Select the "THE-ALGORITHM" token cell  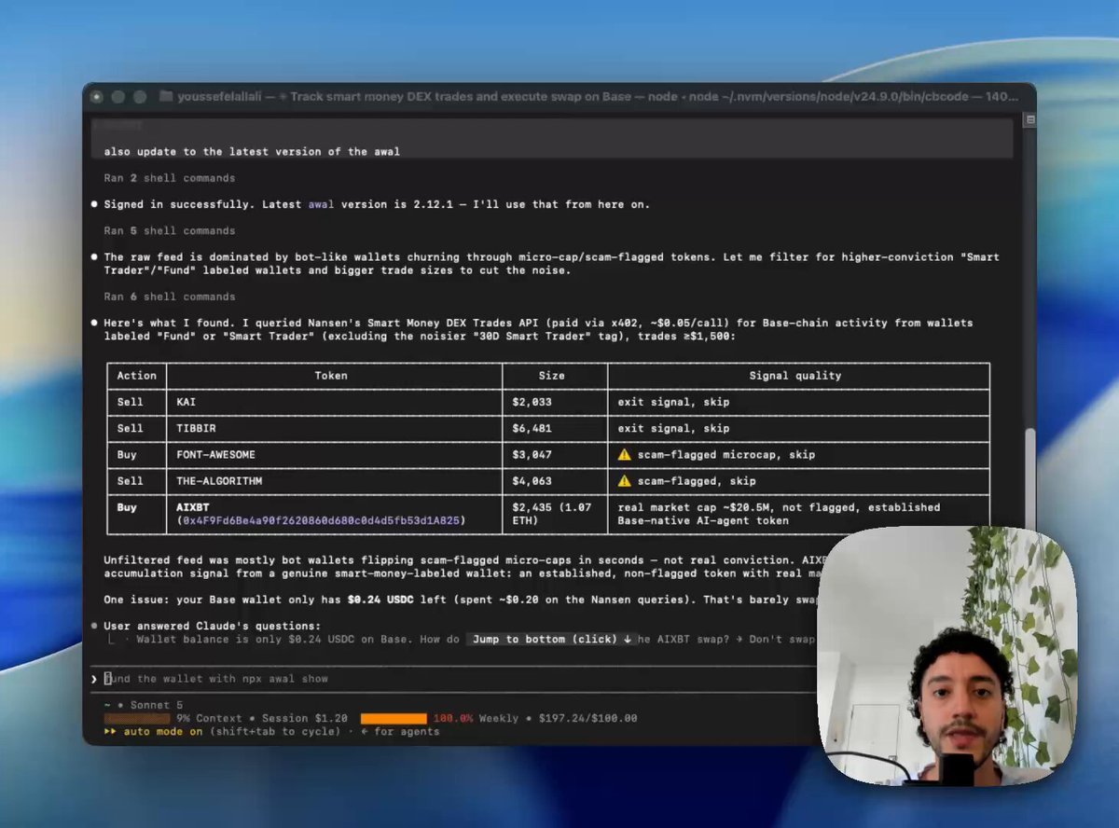pyautogui.click(x=335, y=481)
